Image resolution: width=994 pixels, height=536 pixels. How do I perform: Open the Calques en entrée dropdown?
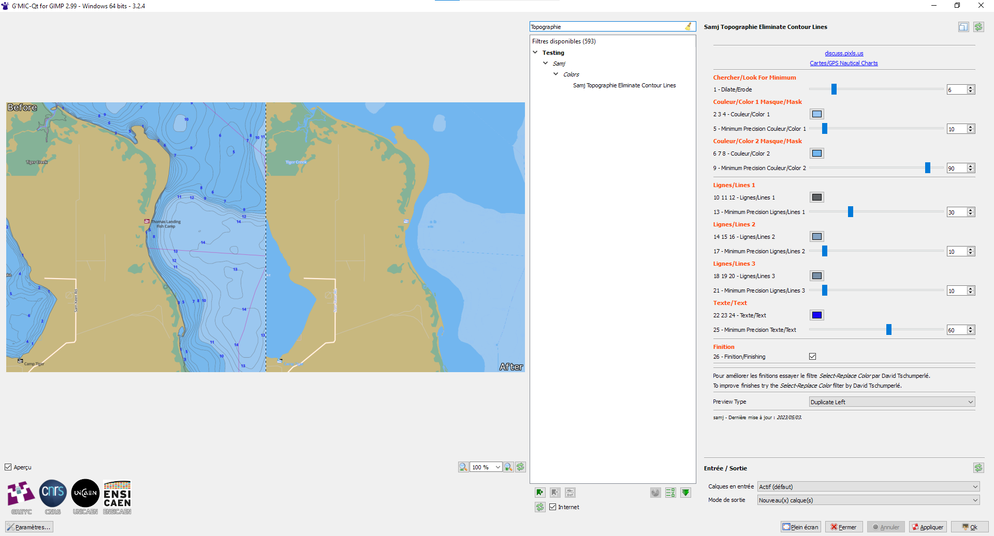click(868, 486)
